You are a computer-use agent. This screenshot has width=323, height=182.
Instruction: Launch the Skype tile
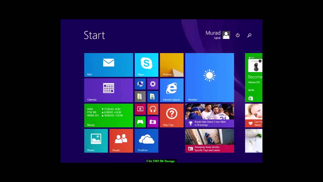(x=146, y=65)
